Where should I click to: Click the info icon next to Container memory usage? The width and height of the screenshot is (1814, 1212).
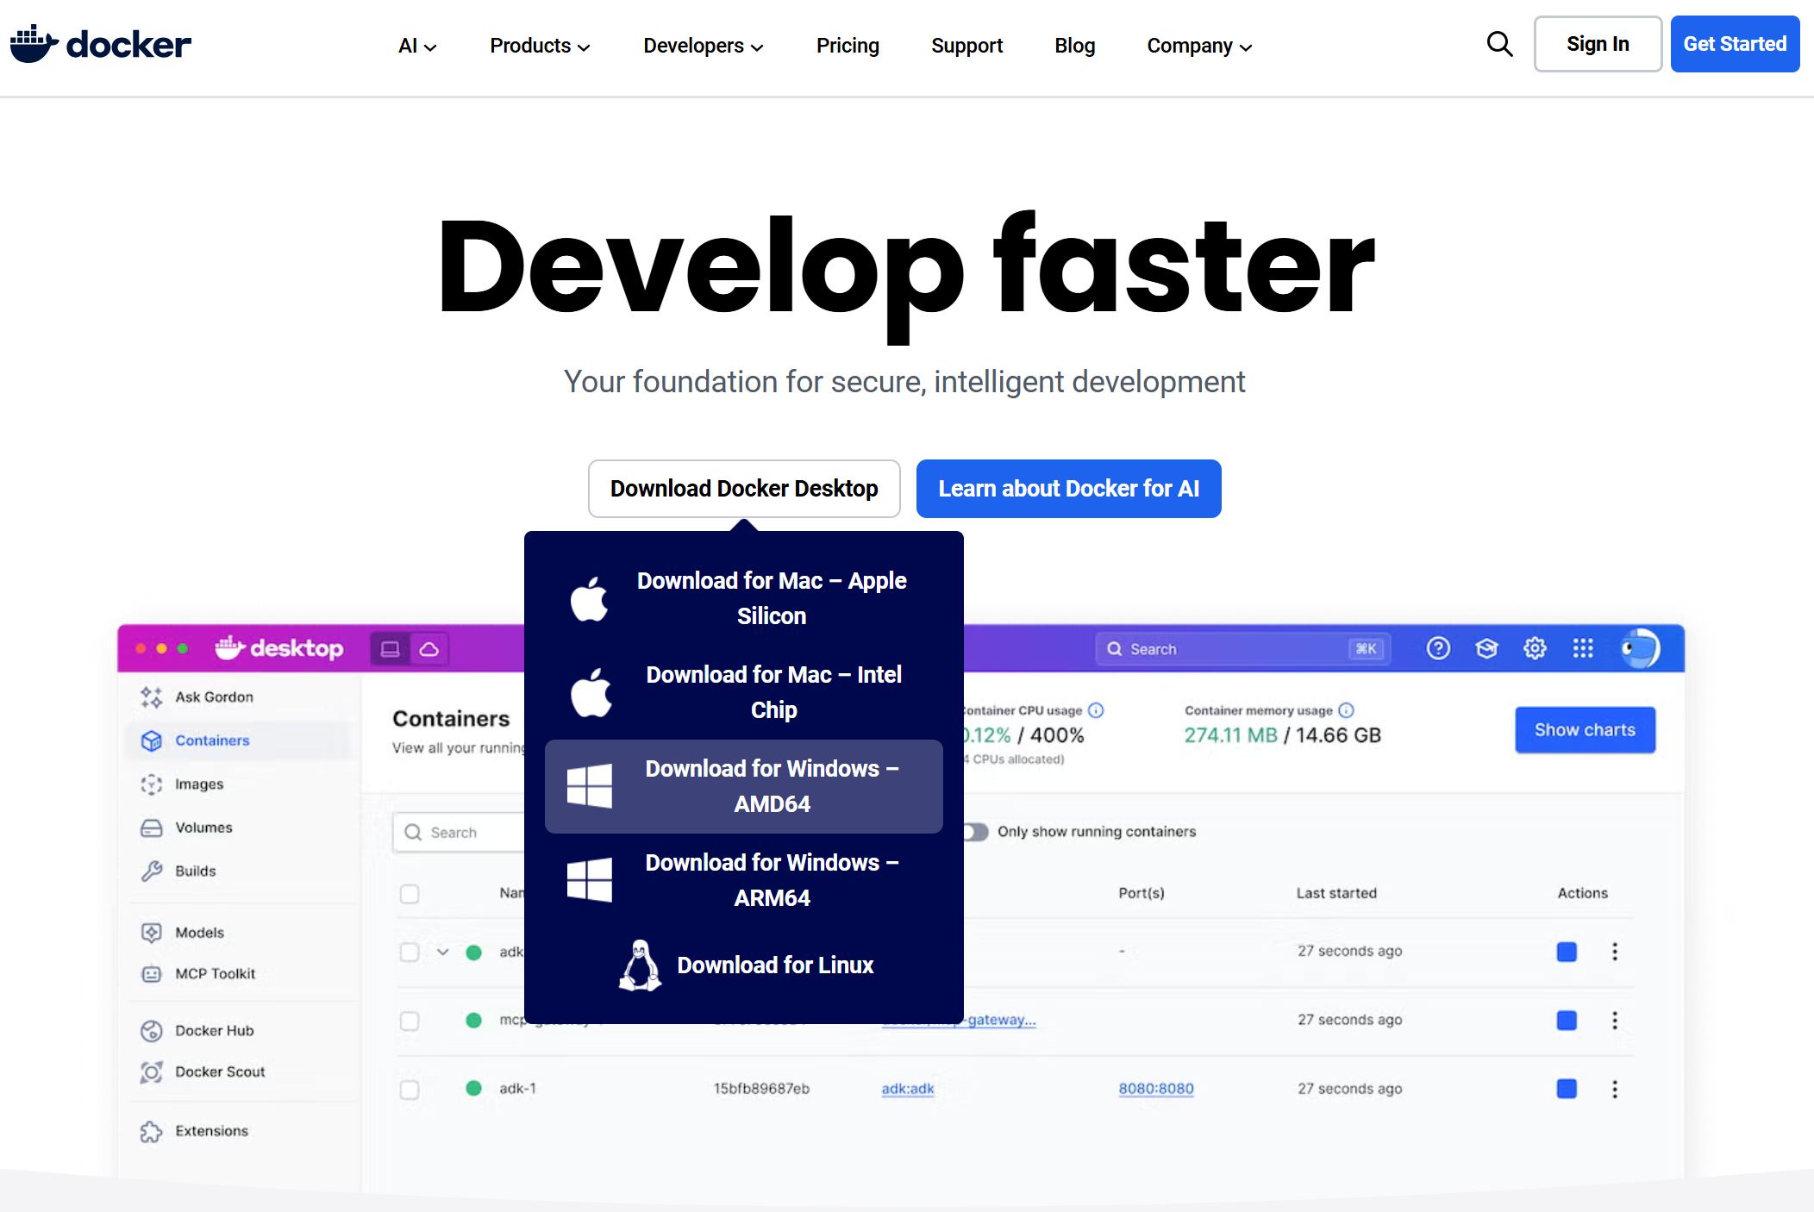(x=1346, y=710)
